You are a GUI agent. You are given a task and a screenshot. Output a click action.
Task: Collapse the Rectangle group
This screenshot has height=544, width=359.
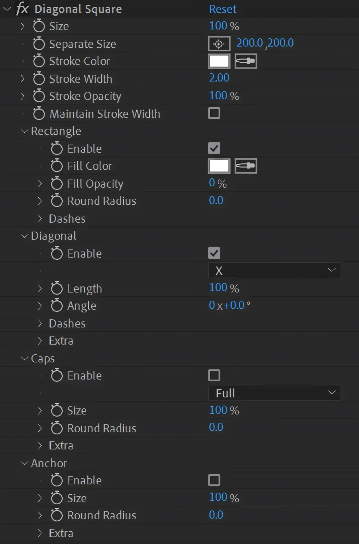click(x=25, y=131)
